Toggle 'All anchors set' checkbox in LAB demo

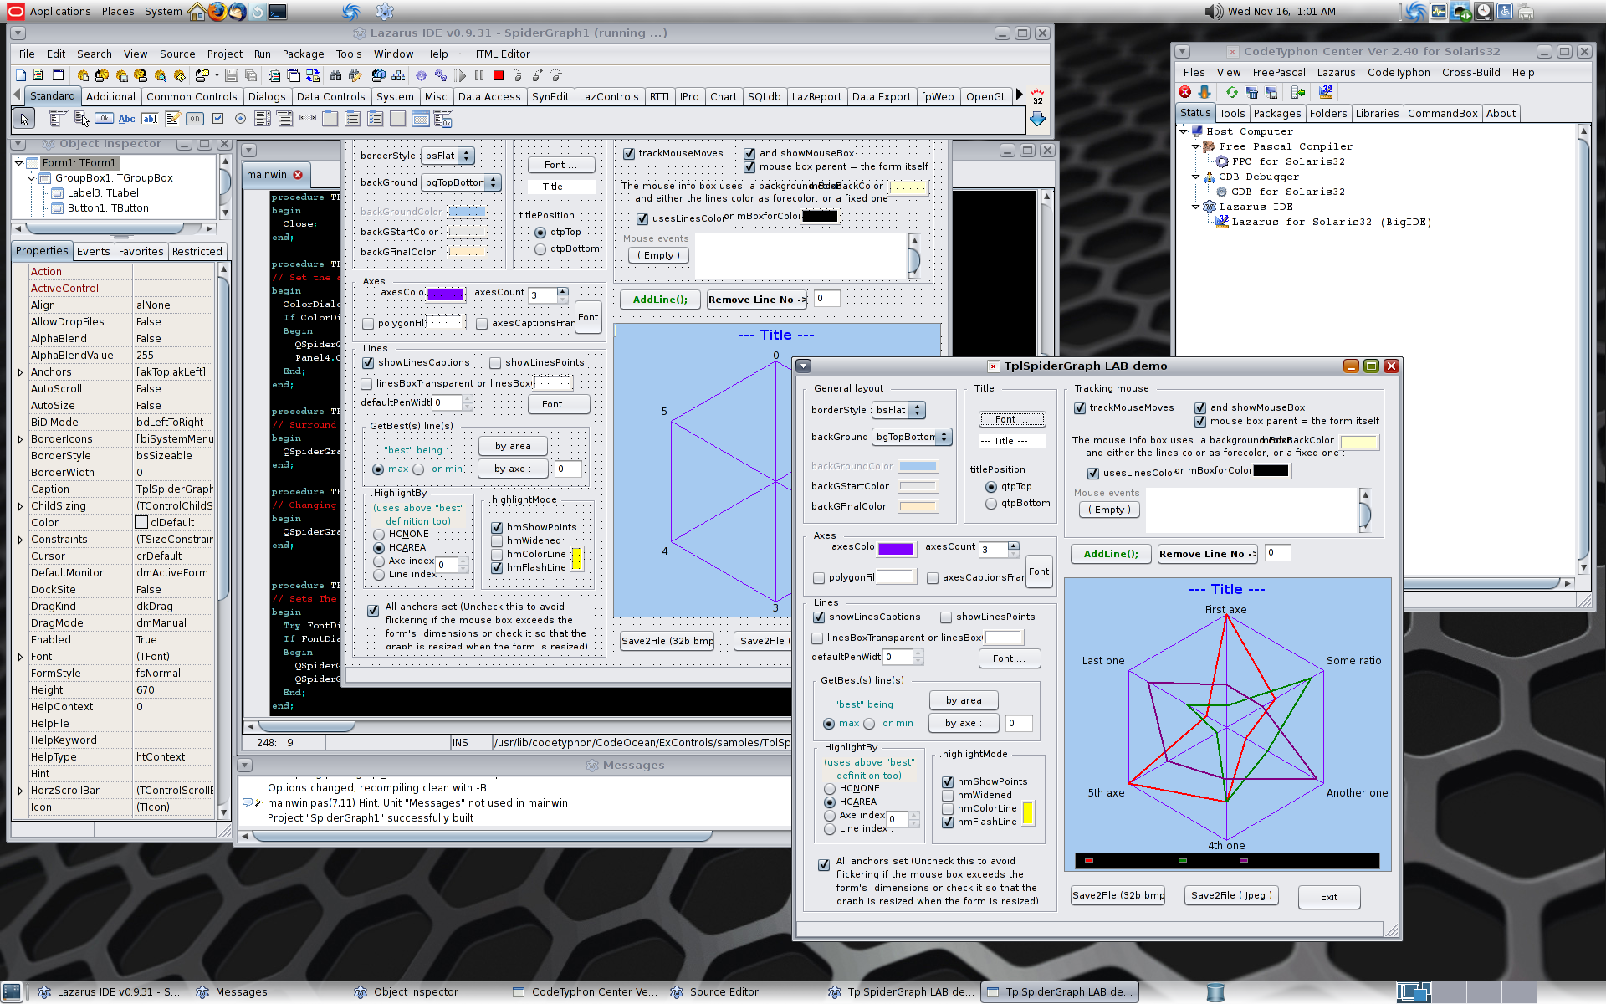coord(824,865)
